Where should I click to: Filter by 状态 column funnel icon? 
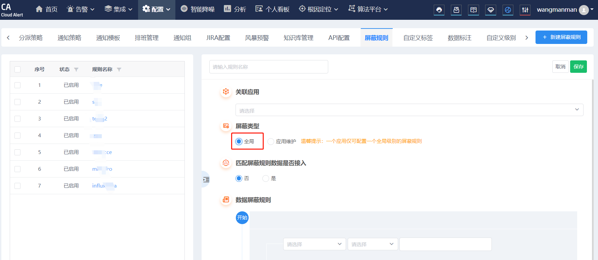pos(76,69)
